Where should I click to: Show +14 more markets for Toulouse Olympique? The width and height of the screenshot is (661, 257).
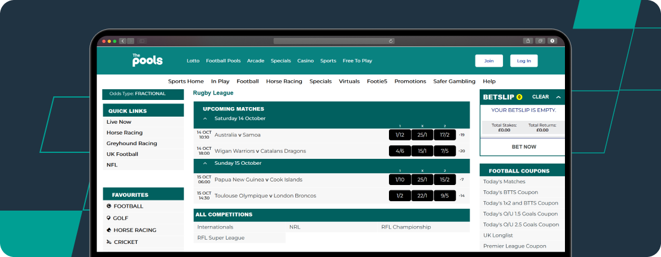point(462,196)
